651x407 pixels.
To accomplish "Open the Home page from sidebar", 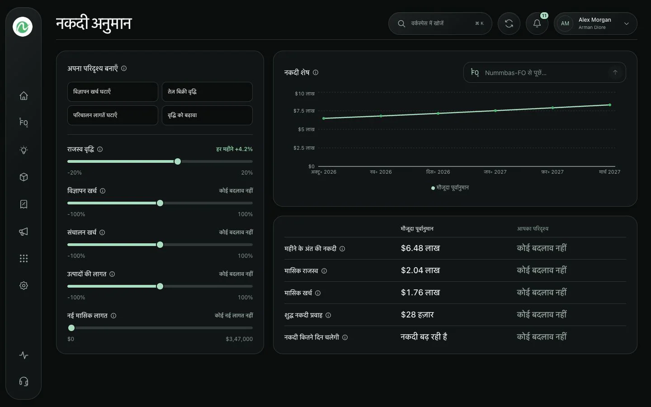I will (x=24, y=96).
